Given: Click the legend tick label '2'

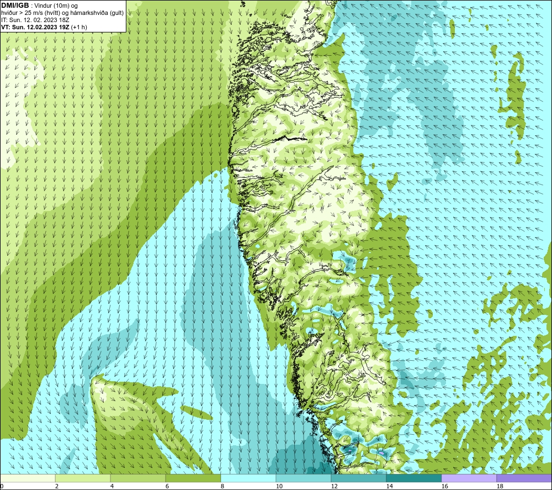Looking at the screenshot, I should pyautogui.click(x=57, y=486).
